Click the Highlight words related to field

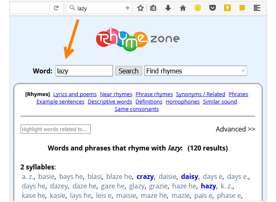56,129
